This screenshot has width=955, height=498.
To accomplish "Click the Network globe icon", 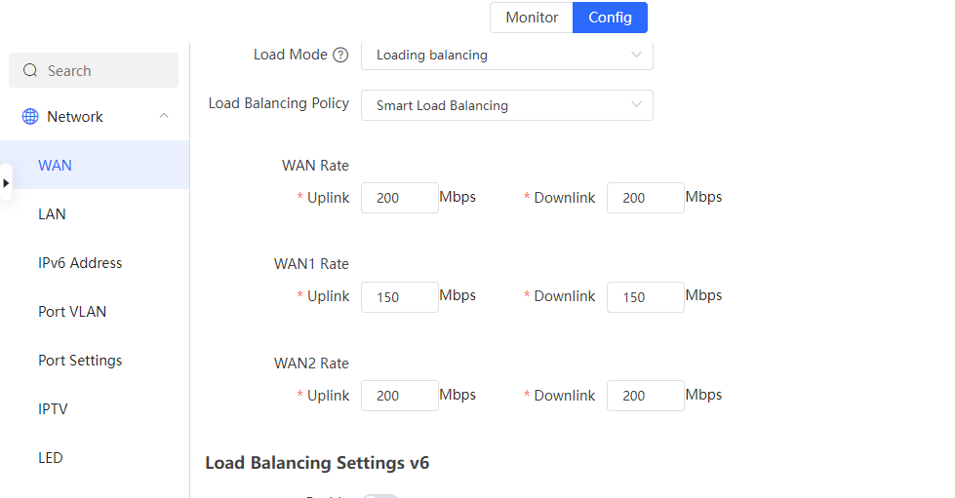I will tap(30, 117).
